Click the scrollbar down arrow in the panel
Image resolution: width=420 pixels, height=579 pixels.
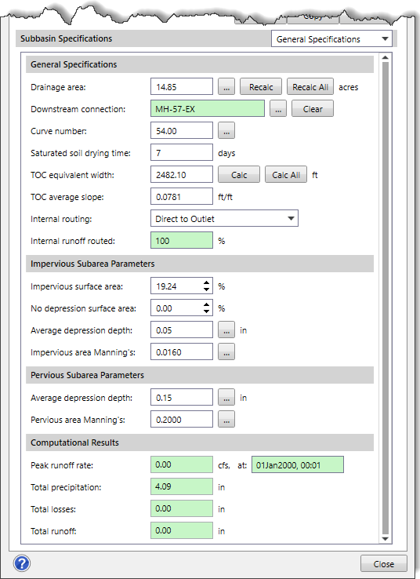pyautogui.click(x=385, y=539)
